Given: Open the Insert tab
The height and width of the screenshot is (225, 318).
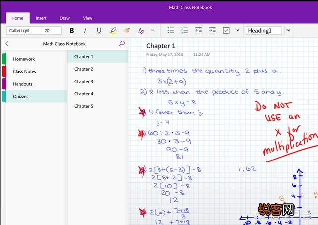Looking at the screenshot, I should tap(41, 18).
